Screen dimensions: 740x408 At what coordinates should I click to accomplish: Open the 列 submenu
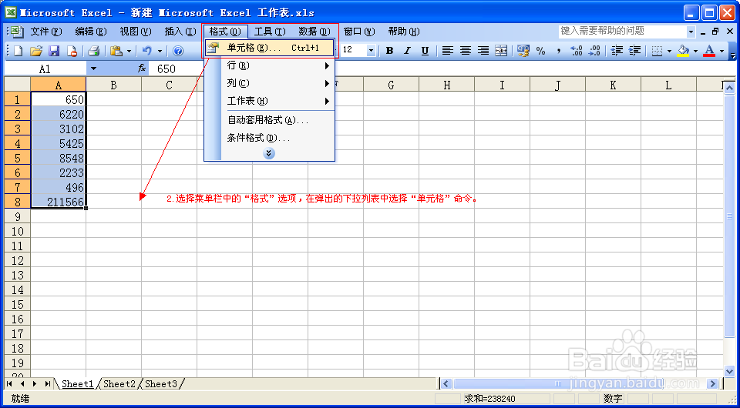click(270, 83)
